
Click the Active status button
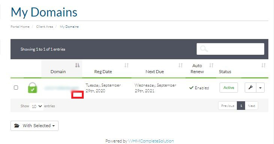[x=229, y=87]
